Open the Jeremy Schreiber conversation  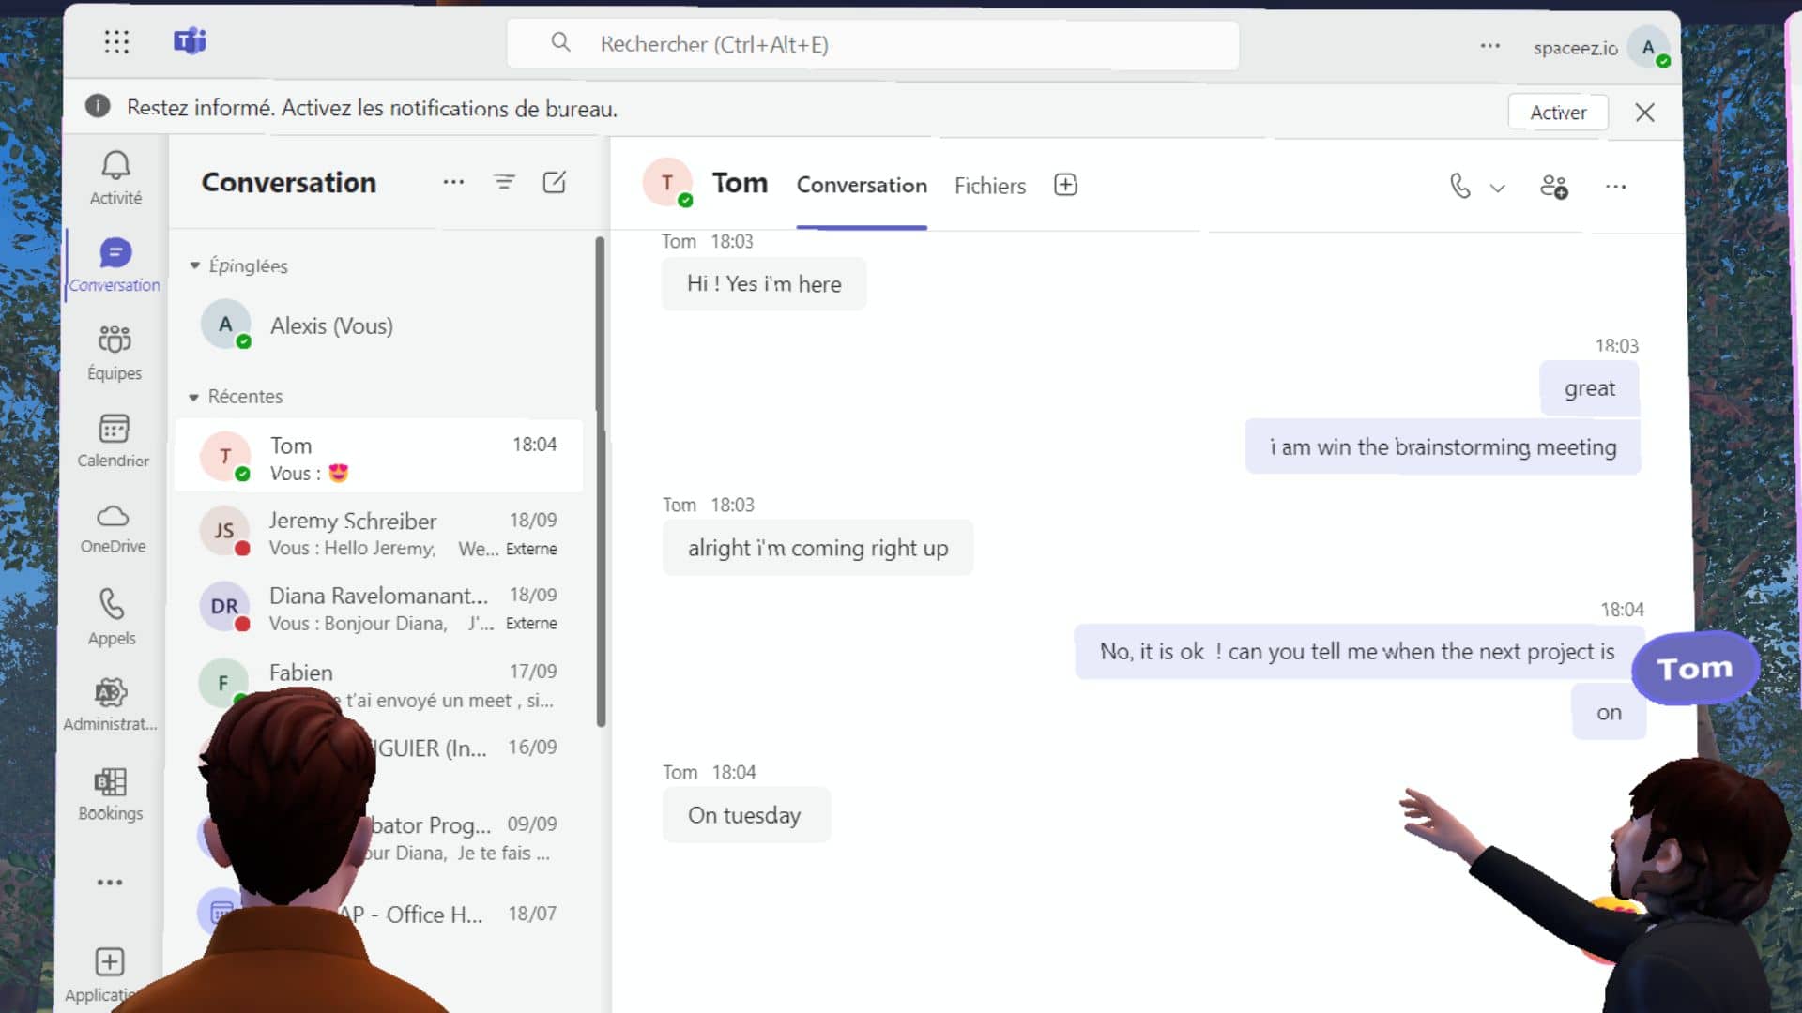click(378, 533)
